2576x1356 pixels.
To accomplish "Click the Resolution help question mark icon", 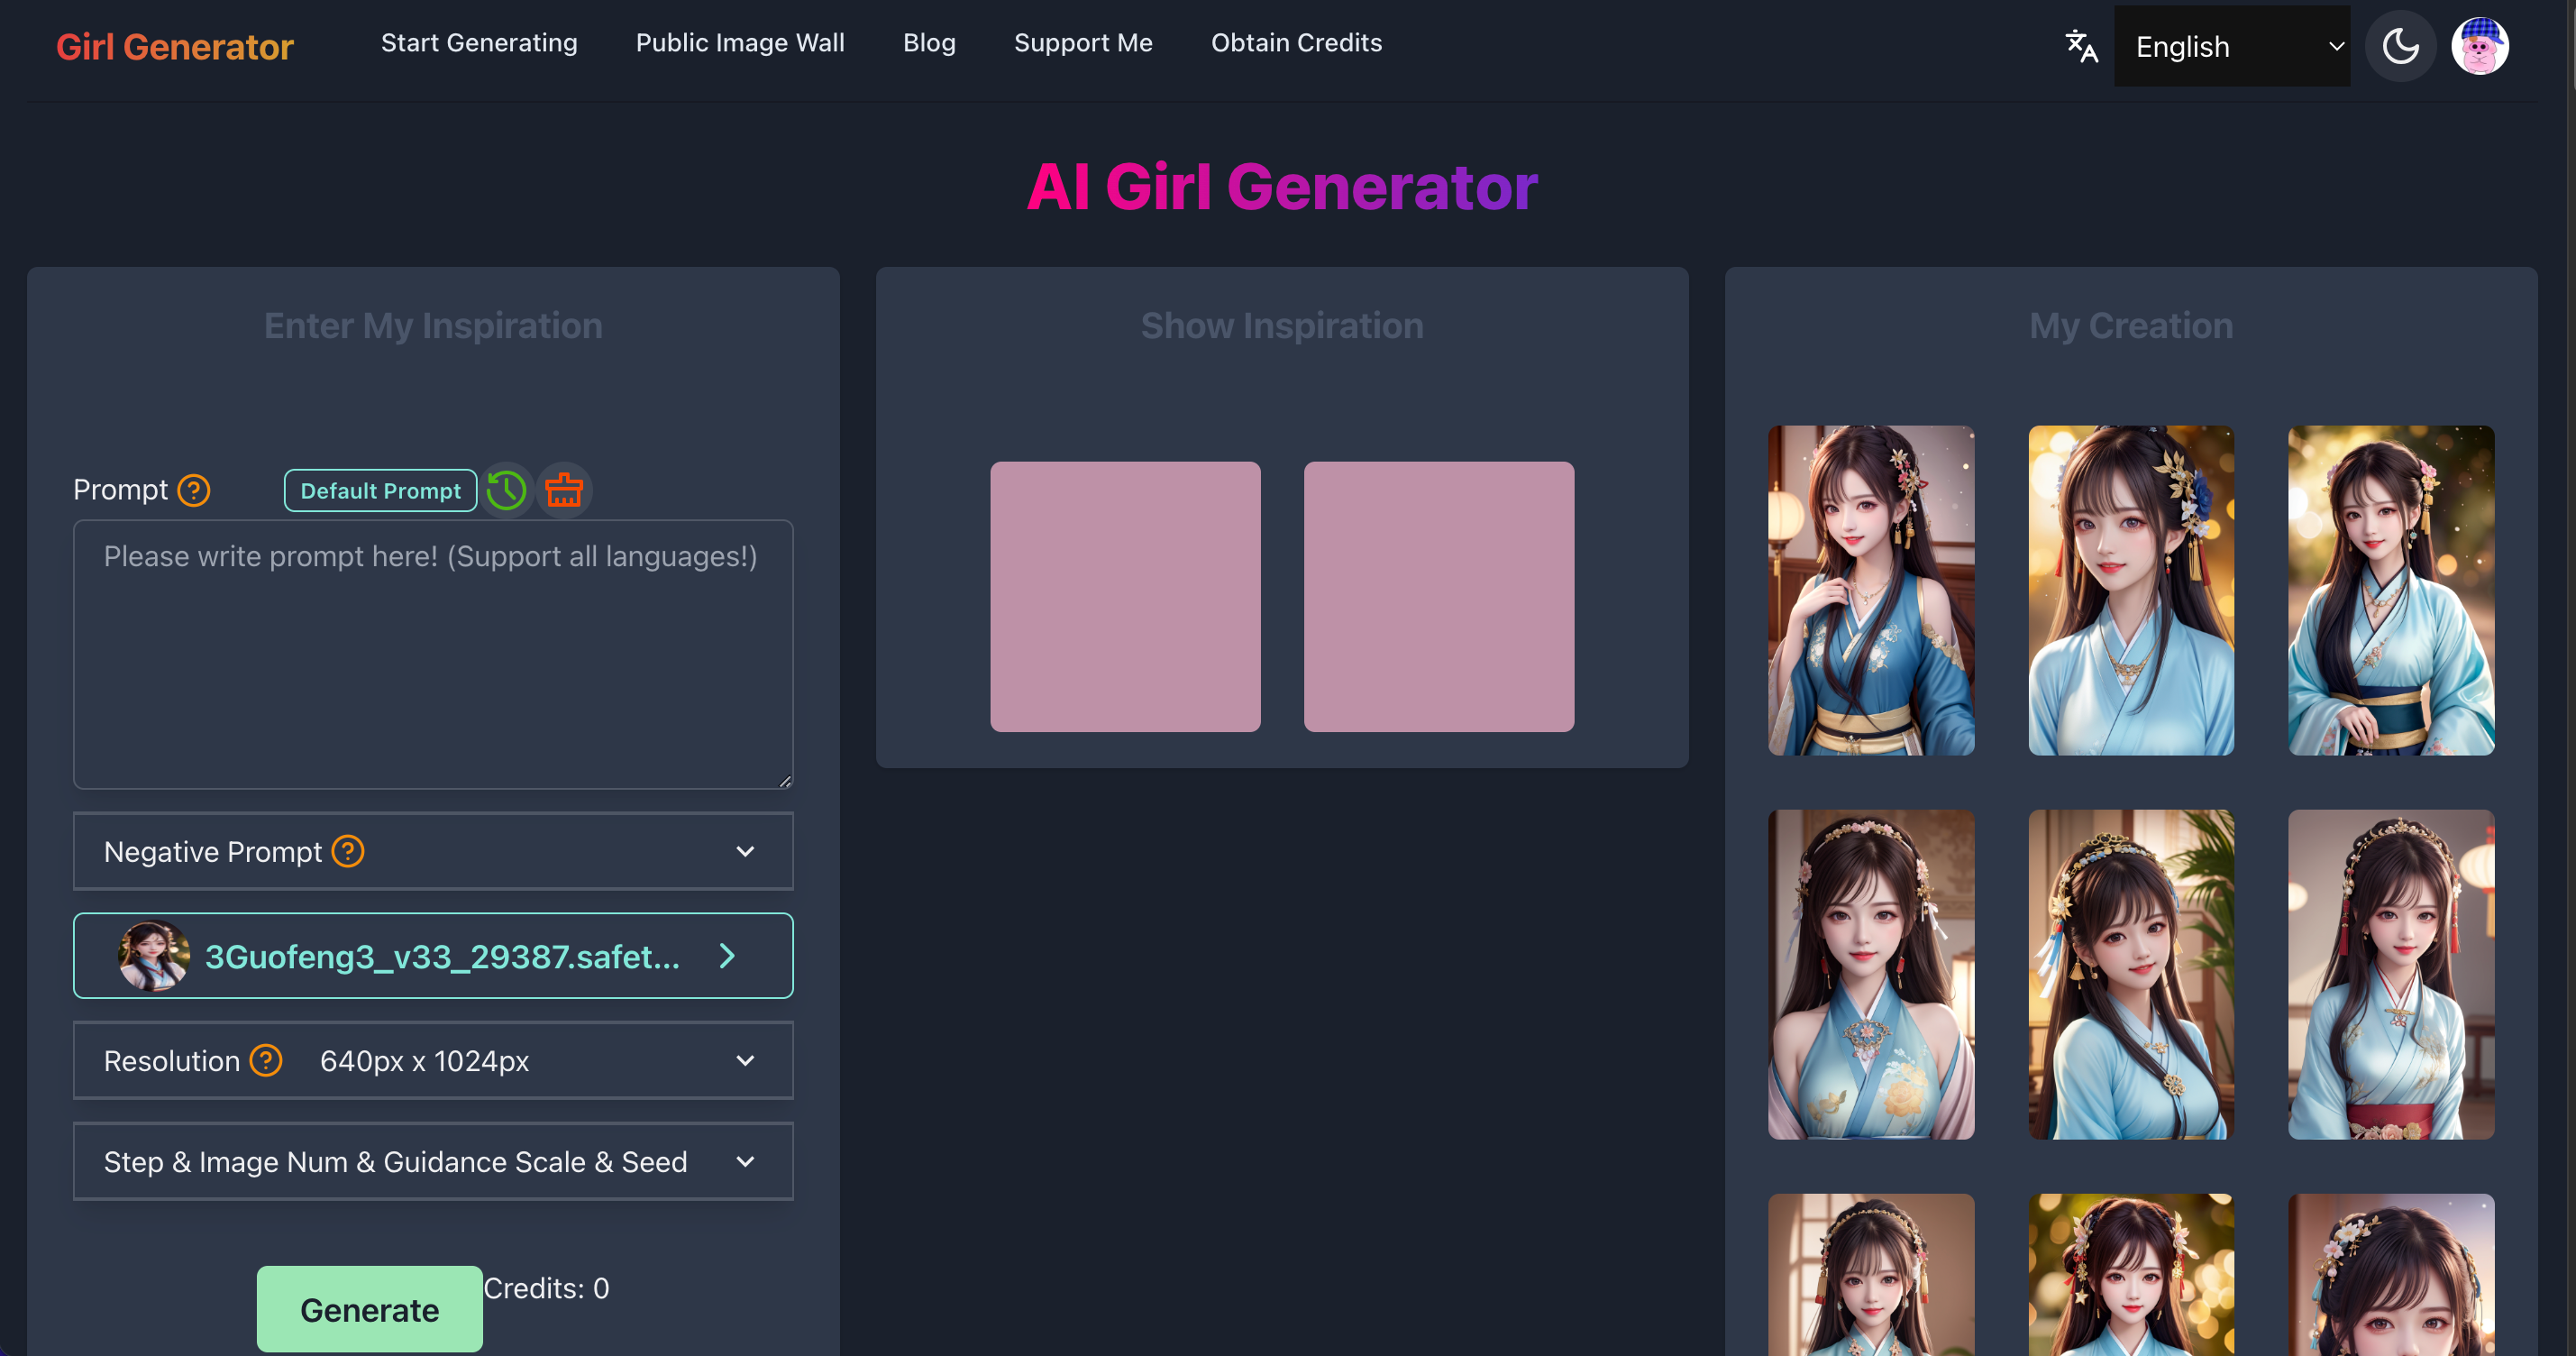I will pyautogui.click(x=266, y=1060).
